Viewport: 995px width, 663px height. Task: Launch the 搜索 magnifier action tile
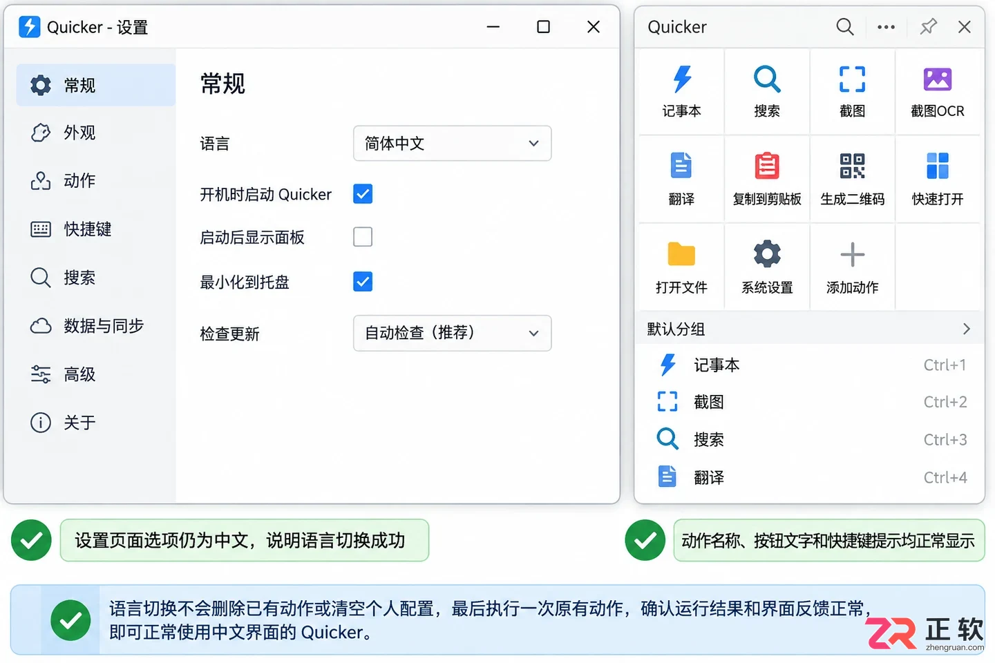point(767,92)
